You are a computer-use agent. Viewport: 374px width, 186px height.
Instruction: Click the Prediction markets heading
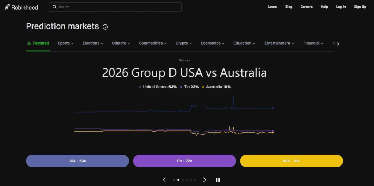[x=62, y=26]
